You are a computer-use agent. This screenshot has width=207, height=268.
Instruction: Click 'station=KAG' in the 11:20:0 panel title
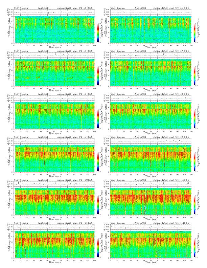click(64, 223)
